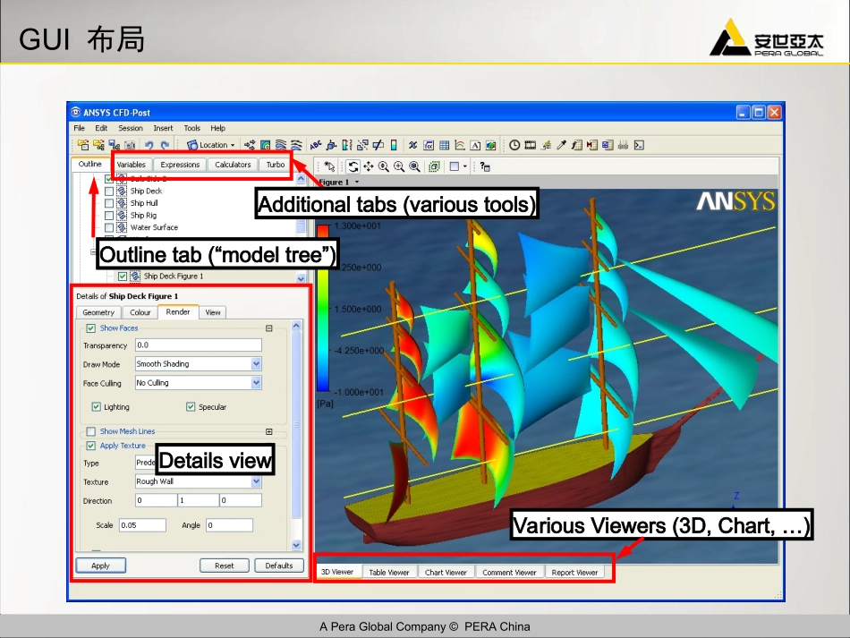Click the Load Results toolbar icon
Viewport: 850px width, 638px height.
[x=83, y=145]
